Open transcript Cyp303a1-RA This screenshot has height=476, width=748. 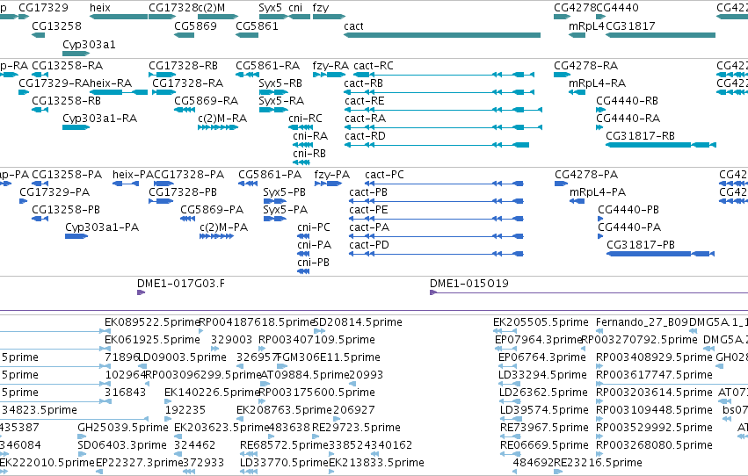point(99,119)
